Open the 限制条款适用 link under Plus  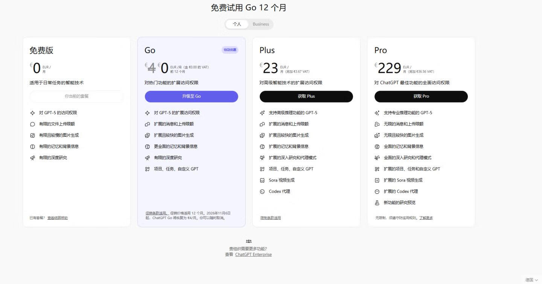pyautogui.click(x=271, y=218)
